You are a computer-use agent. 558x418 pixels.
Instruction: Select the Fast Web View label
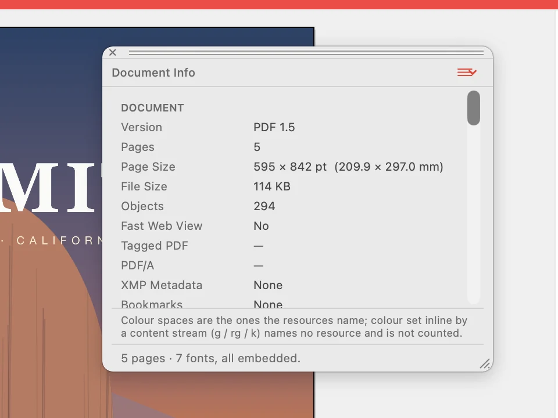point(162,226)
